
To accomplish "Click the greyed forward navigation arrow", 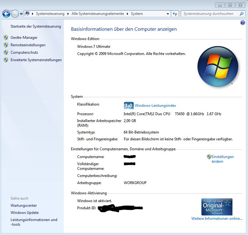I will (x=15, y=14).
